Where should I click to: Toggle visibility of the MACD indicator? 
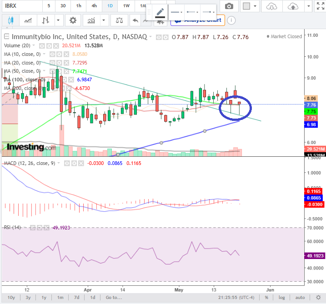coord(67,163)
